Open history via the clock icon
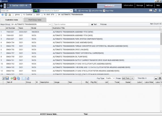The image size is (162, 116). coord(6,15)
